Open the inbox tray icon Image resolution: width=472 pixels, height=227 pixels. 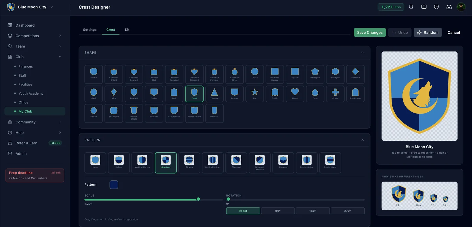pyautogui.click(x=449, y=7)
